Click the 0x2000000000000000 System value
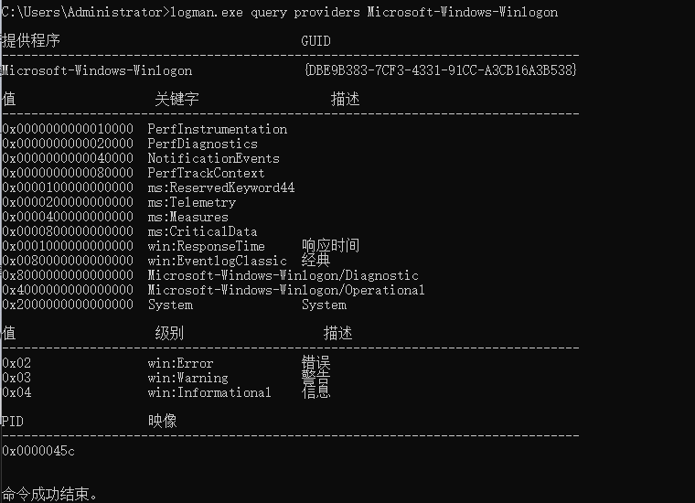The height and width of the screenshot is (503, 695). click(68, 305)
